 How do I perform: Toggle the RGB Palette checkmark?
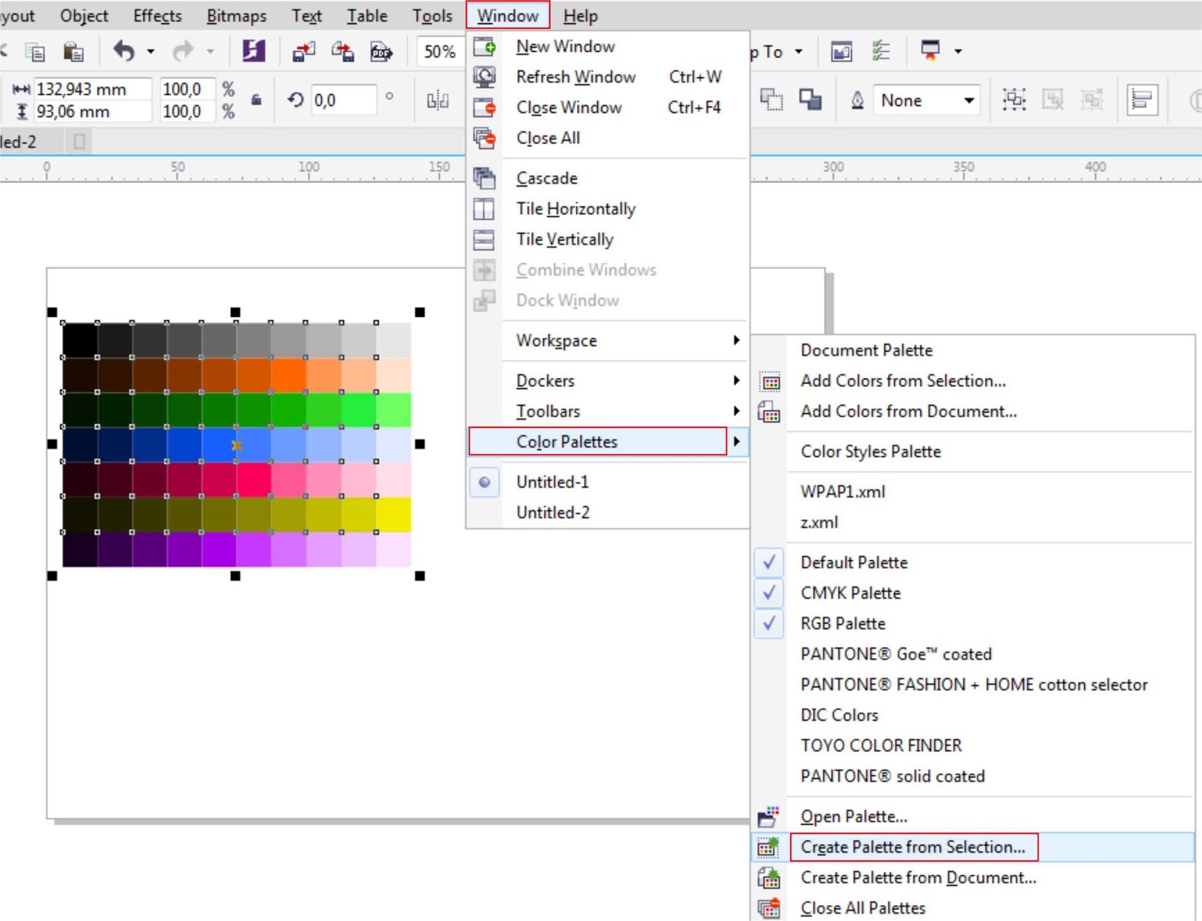click(x=769, y=624)
